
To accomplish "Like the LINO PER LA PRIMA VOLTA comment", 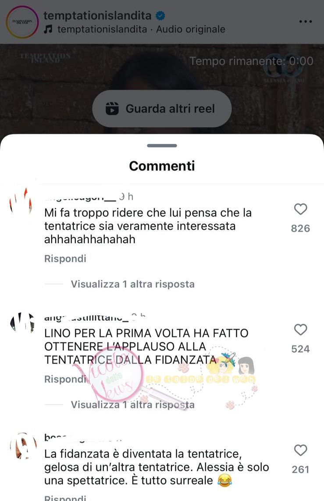I will point(300,330).
